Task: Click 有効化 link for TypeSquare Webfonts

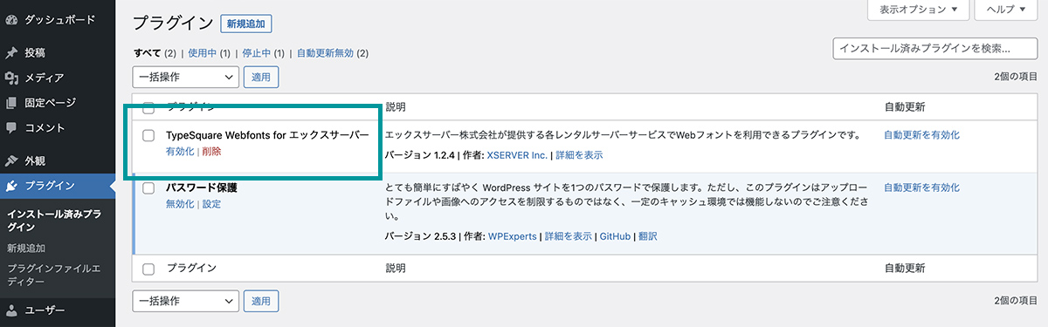Action: pyautogui.click(x=180, y=152)
